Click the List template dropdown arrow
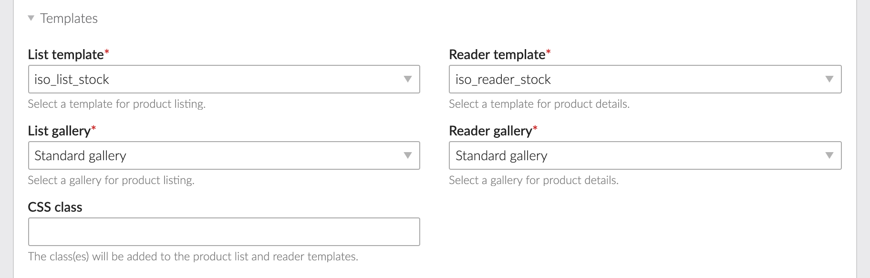 (x=408, y=79)
